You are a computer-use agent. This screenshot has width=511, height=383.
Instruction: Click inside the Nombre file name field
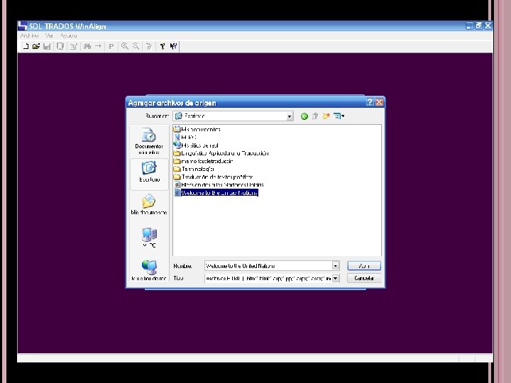tap(268, 266)
